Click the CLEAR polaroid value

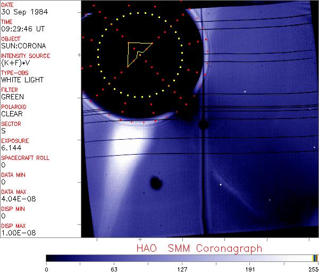[x=12, y=114]
